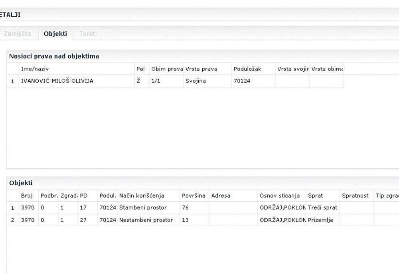
Task: Click the Svojina cell in owner row
Action: tap(196, 81)
